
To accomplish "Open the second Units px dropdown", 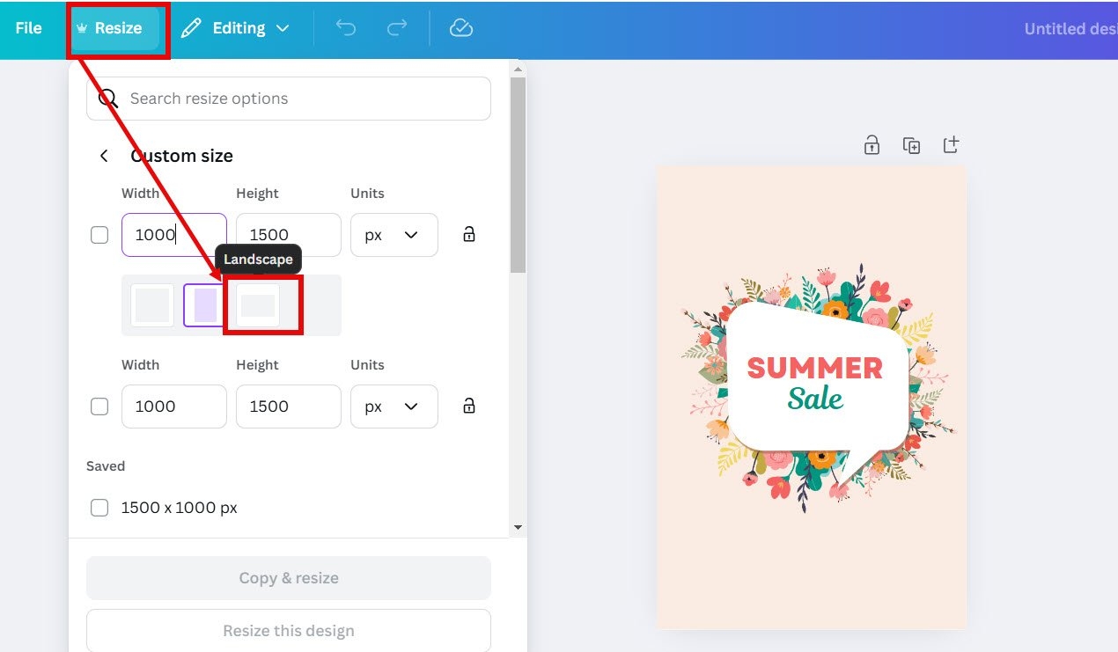I will [x=394, y=407].
